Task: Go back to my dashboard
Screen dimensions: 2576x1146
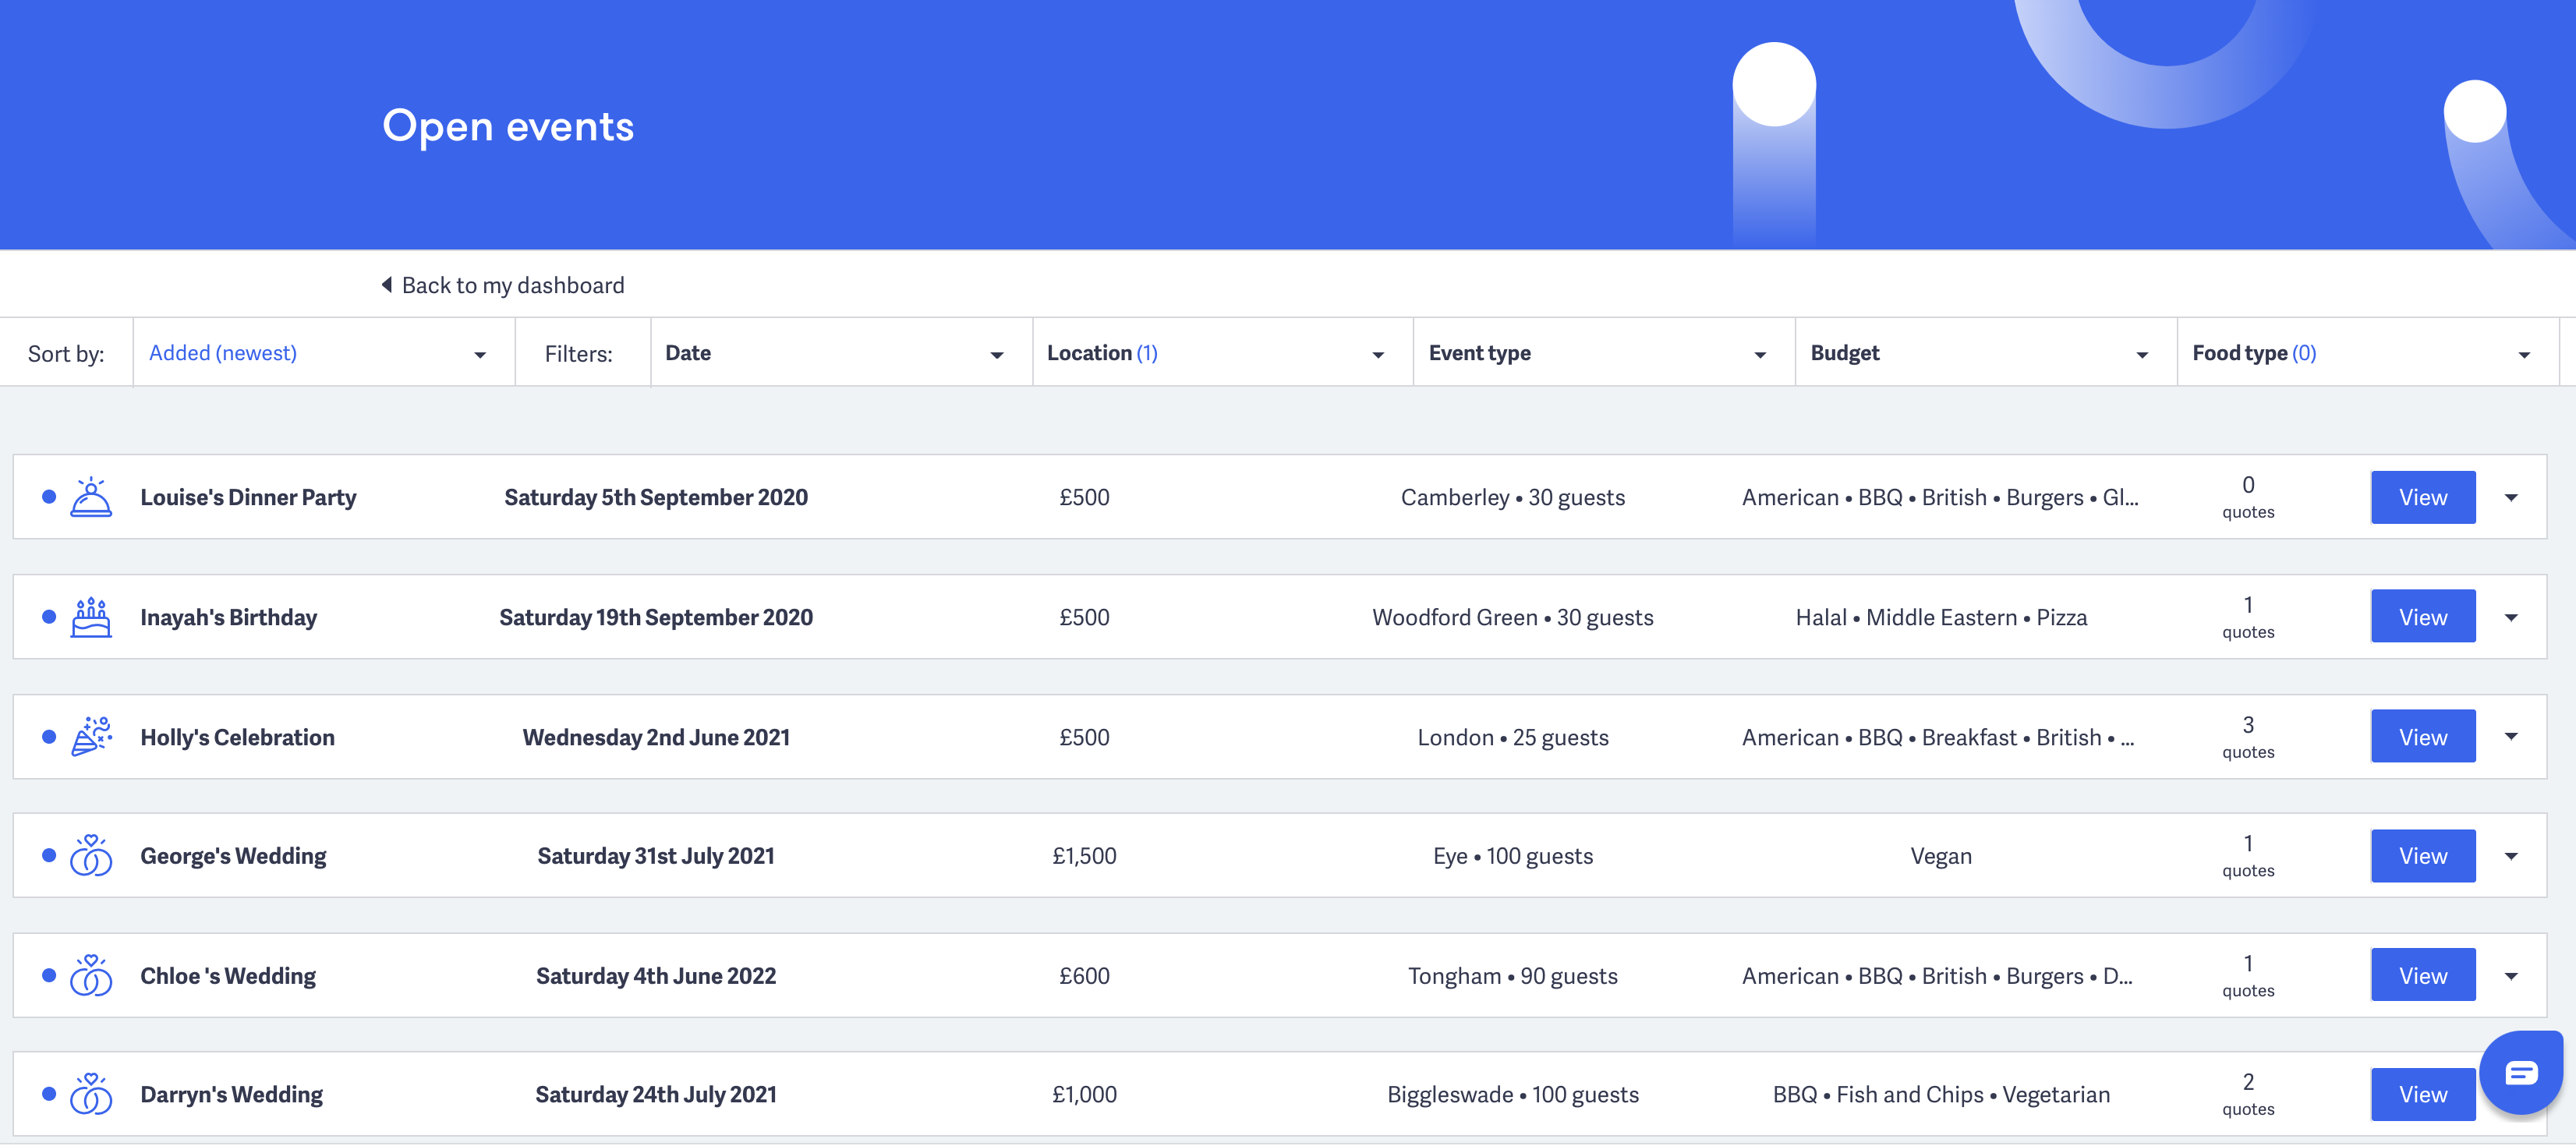Action: tap(512, 285)
